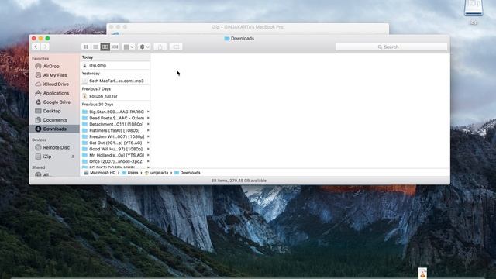Expand the Dead Poets folder arrow
496x279 pixels.
click(x=148, y=118)
